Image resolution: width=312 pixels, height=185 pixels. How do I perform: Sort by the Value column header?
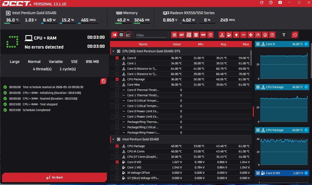click(x=177, y=44)
